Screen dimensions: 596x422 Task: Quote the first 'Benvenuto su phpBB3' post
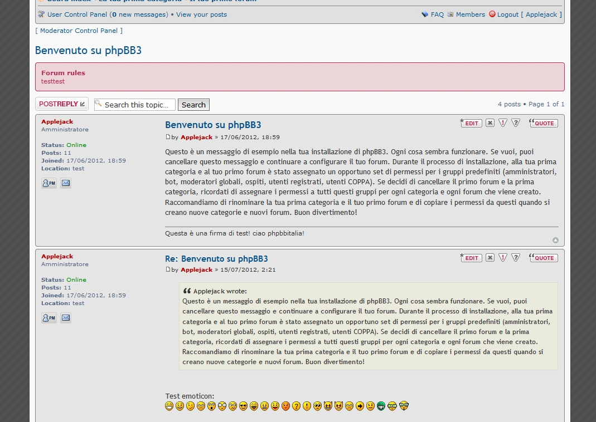coord(543,122)
